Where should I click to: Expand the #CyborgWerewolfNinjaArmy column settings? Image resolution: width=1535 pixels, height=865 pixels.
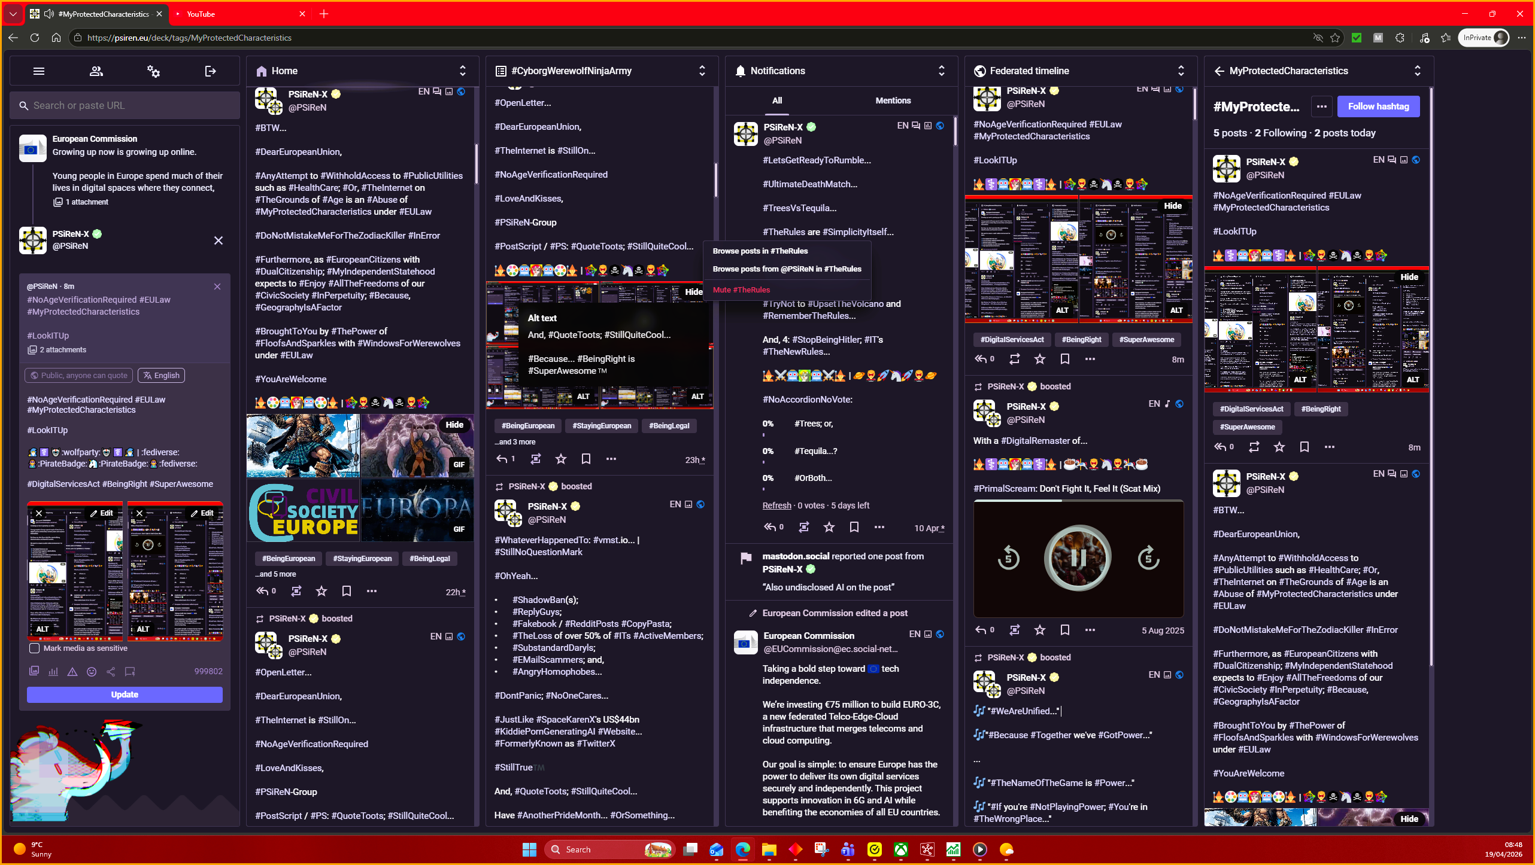pyautogui.click(x=702, y=71)
